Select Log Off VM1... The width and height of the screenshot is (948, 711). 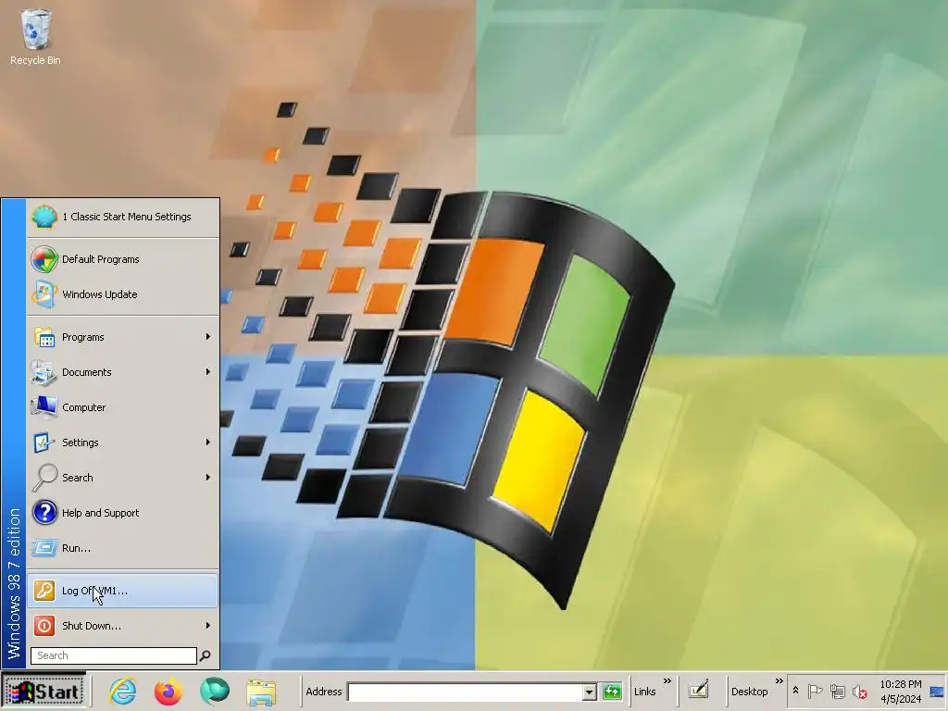tap(123, 591)
